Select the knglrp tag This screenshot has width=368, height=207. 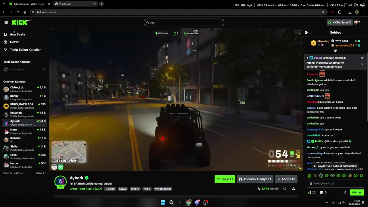135,189
